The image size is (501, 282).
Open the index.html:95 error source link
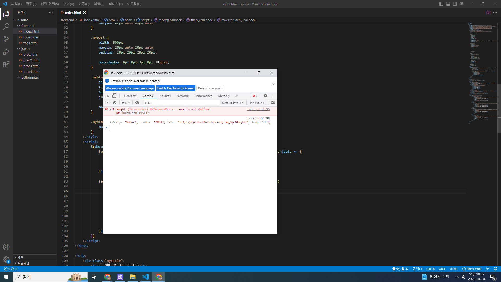click(x=258, y=109)
